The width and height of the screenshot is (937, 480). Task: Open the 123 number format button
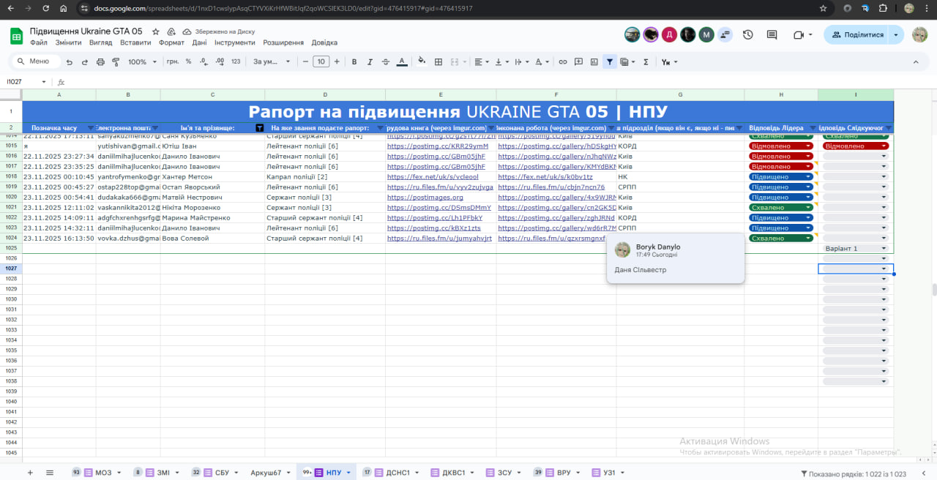point(236,62)
